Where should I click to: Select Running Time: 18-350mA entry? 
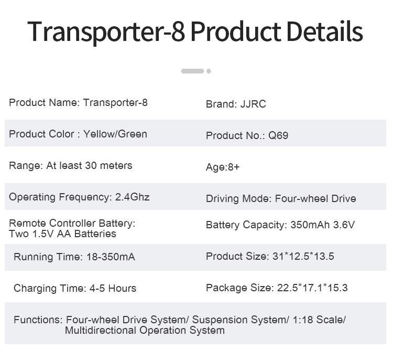click(74, 257)
